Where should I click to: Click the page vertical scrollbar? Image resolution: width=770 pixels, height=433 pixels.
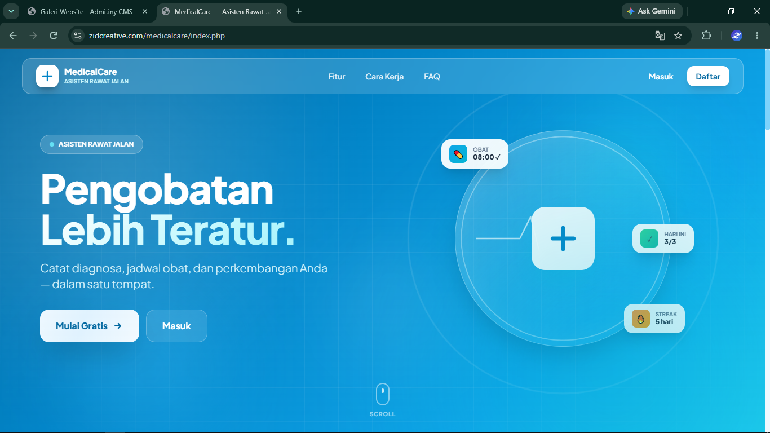[767, 90]
